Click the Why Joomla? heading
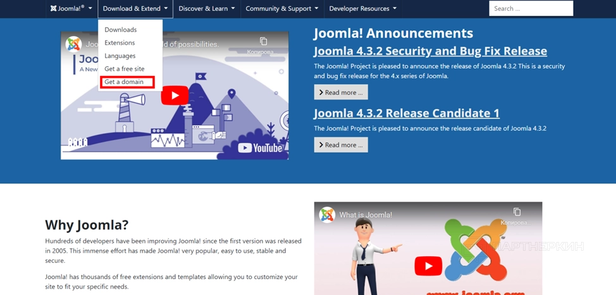Viewport: 616px width, 295px height. pos(87,225)
